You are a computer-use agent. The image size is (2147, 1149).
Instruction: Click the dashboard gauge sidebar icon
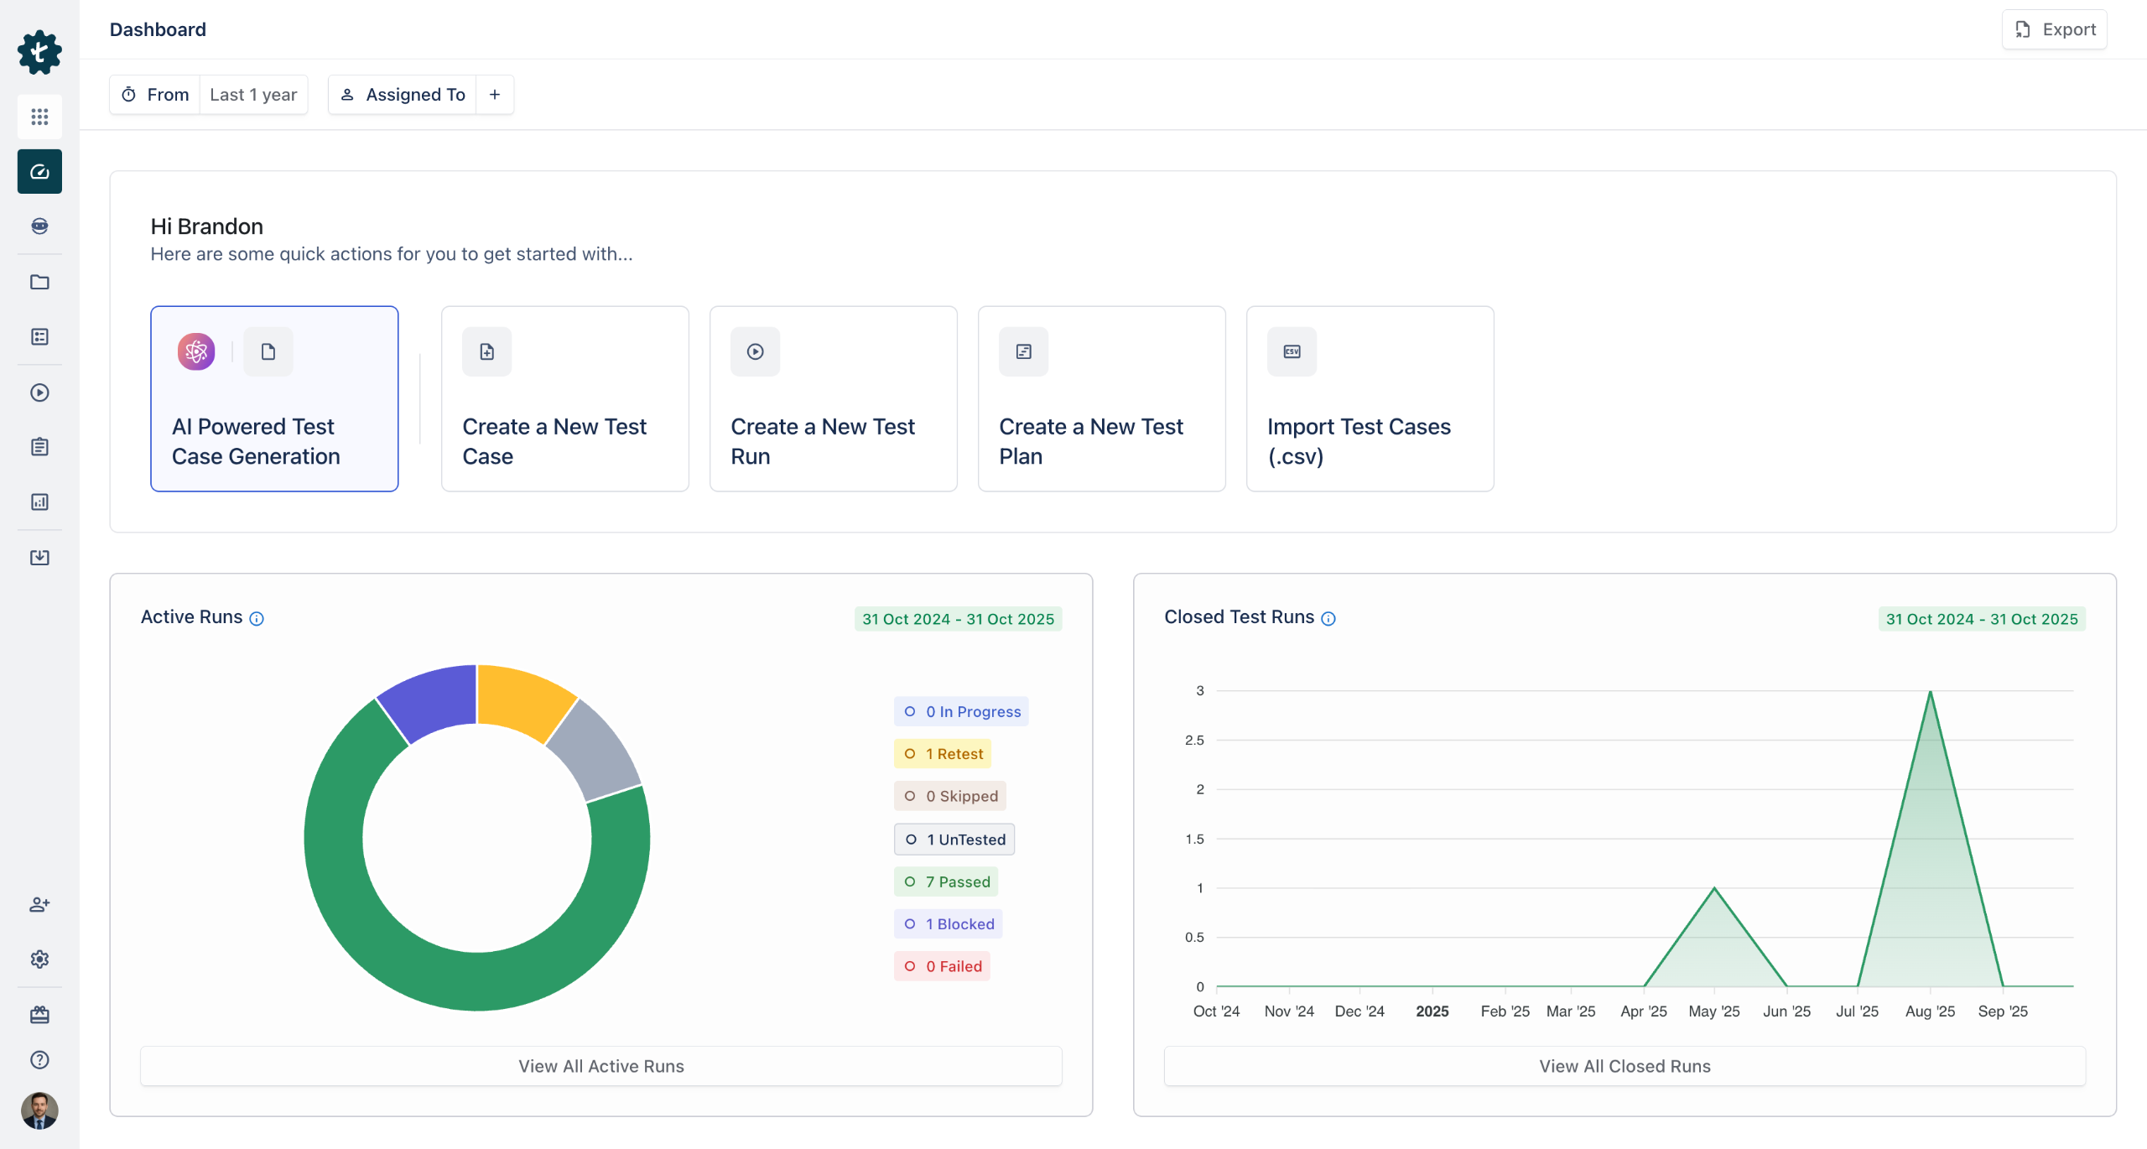(x=39, y=172)
